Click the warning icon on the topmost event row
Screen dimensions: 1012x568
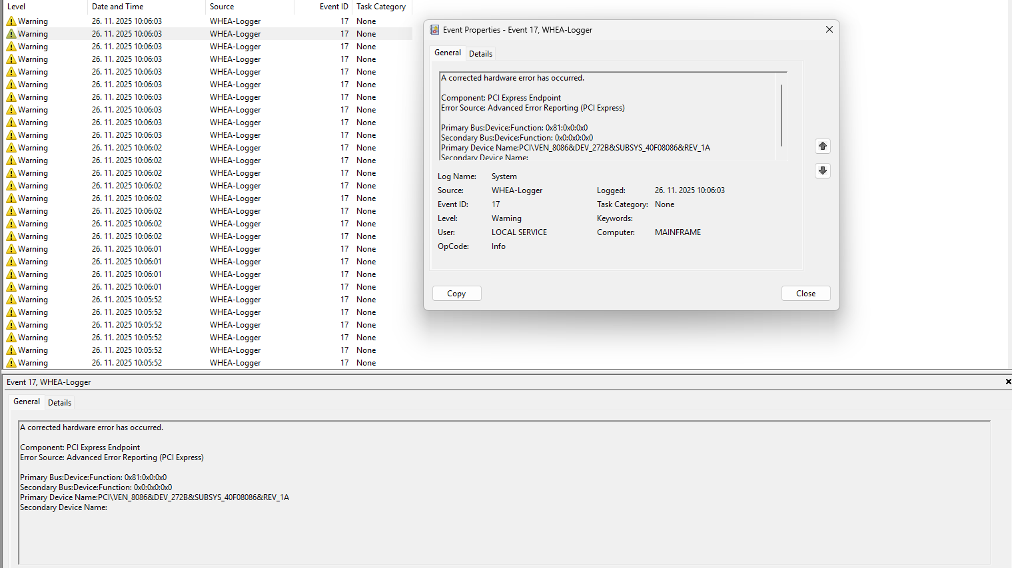pyautogui.click(x=11, y=21)
